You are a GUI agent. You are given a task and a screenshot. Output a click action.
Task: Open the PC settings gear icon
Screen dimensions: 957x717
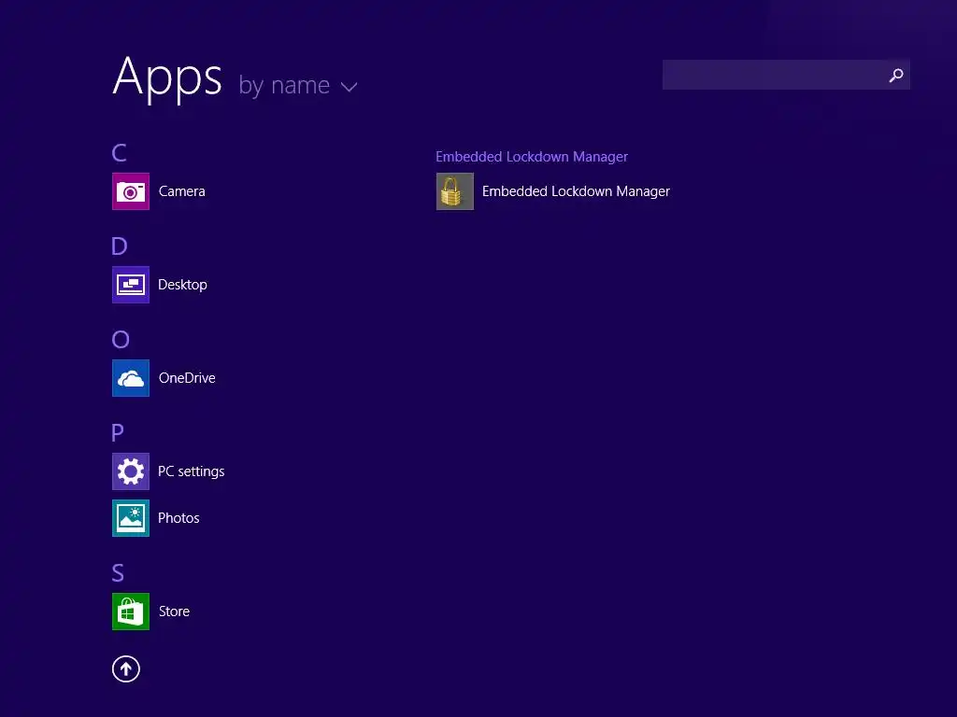point(131,471)
